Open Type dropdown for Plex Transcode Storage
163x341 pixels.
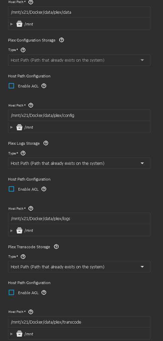(79, 267)
